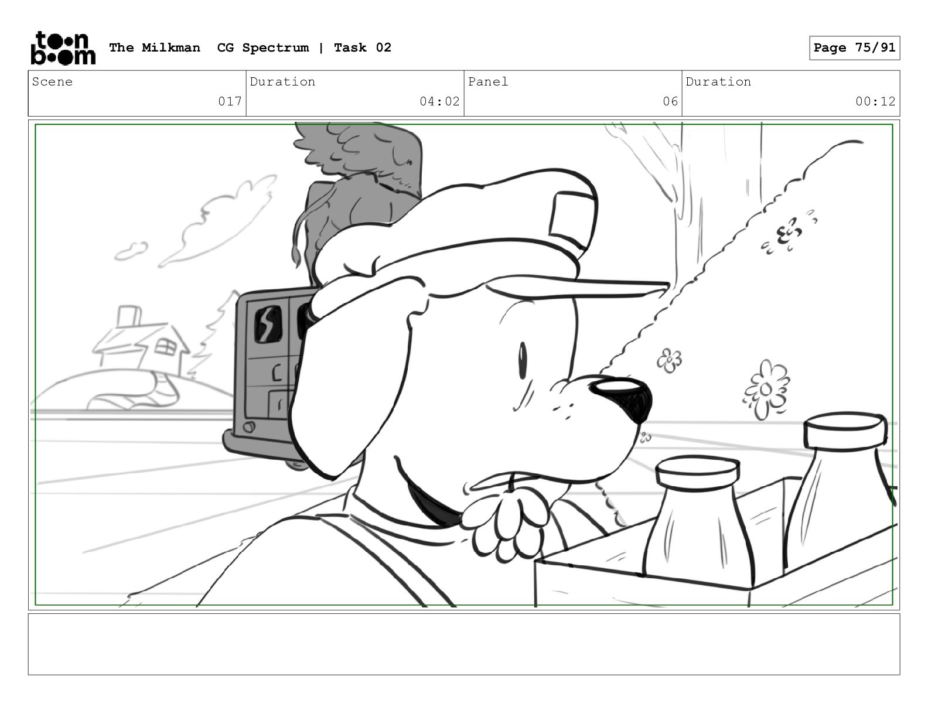The width and height of the screenshot is (928, 717).
Task: Click panel number '06'
Action: pos(670,101)
